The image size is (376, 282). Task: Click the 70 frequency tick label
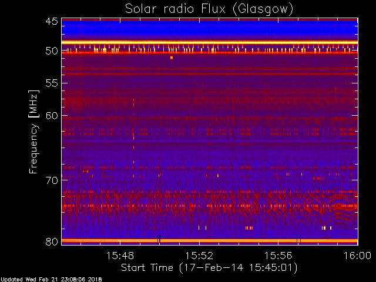(x=52, y=180)
